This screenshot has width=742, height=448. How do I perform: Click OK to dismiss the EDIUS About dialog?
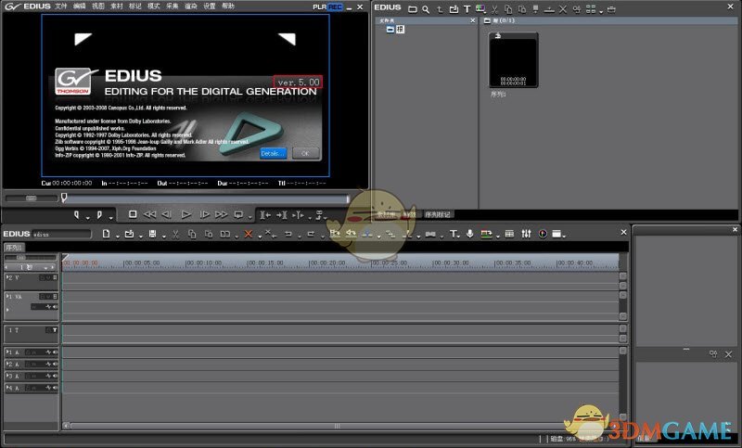pos(305,153)
